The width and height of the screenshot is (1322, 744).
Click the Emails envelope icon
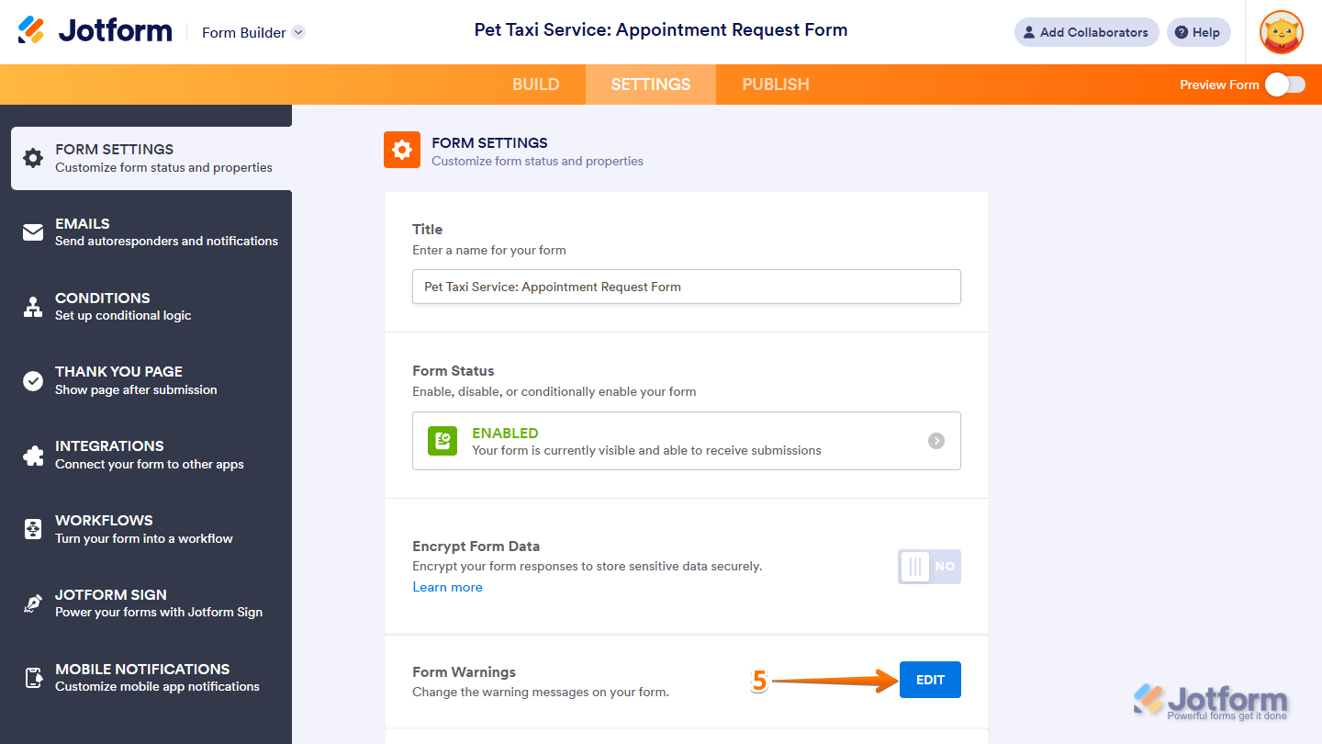(33, 232)
